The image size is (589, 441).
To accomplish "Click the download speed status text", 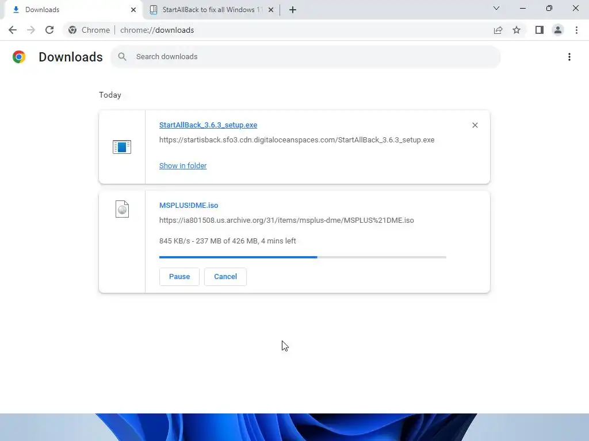I will tap(228, 241).
